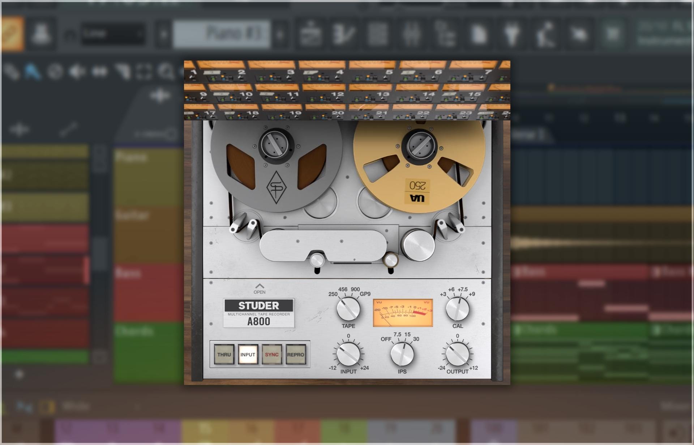Select the SYNC path button
The height and width of the screenshot is (445, 694).
click(x=272, y=354)
